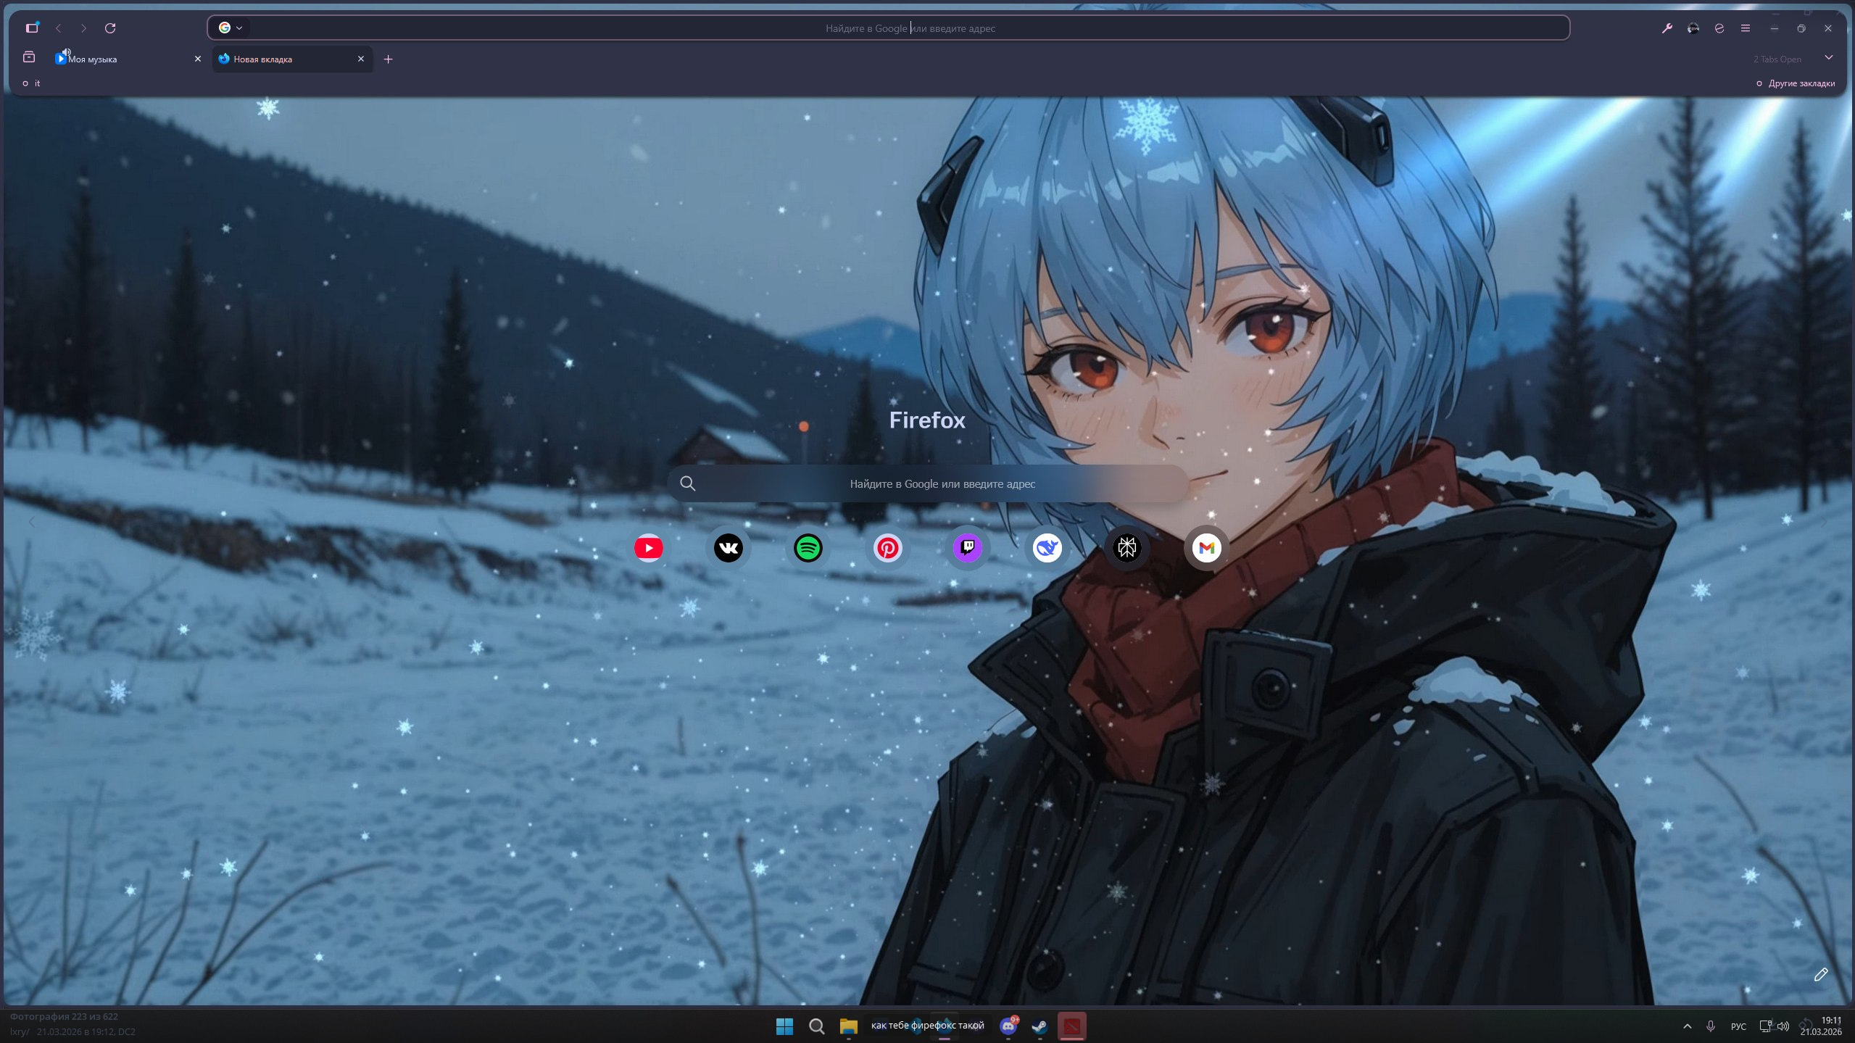Viewport: 1855px width, 1043px height.
Task: Open the Pinterest shortcut tile
Action: (x=887, y=548)
